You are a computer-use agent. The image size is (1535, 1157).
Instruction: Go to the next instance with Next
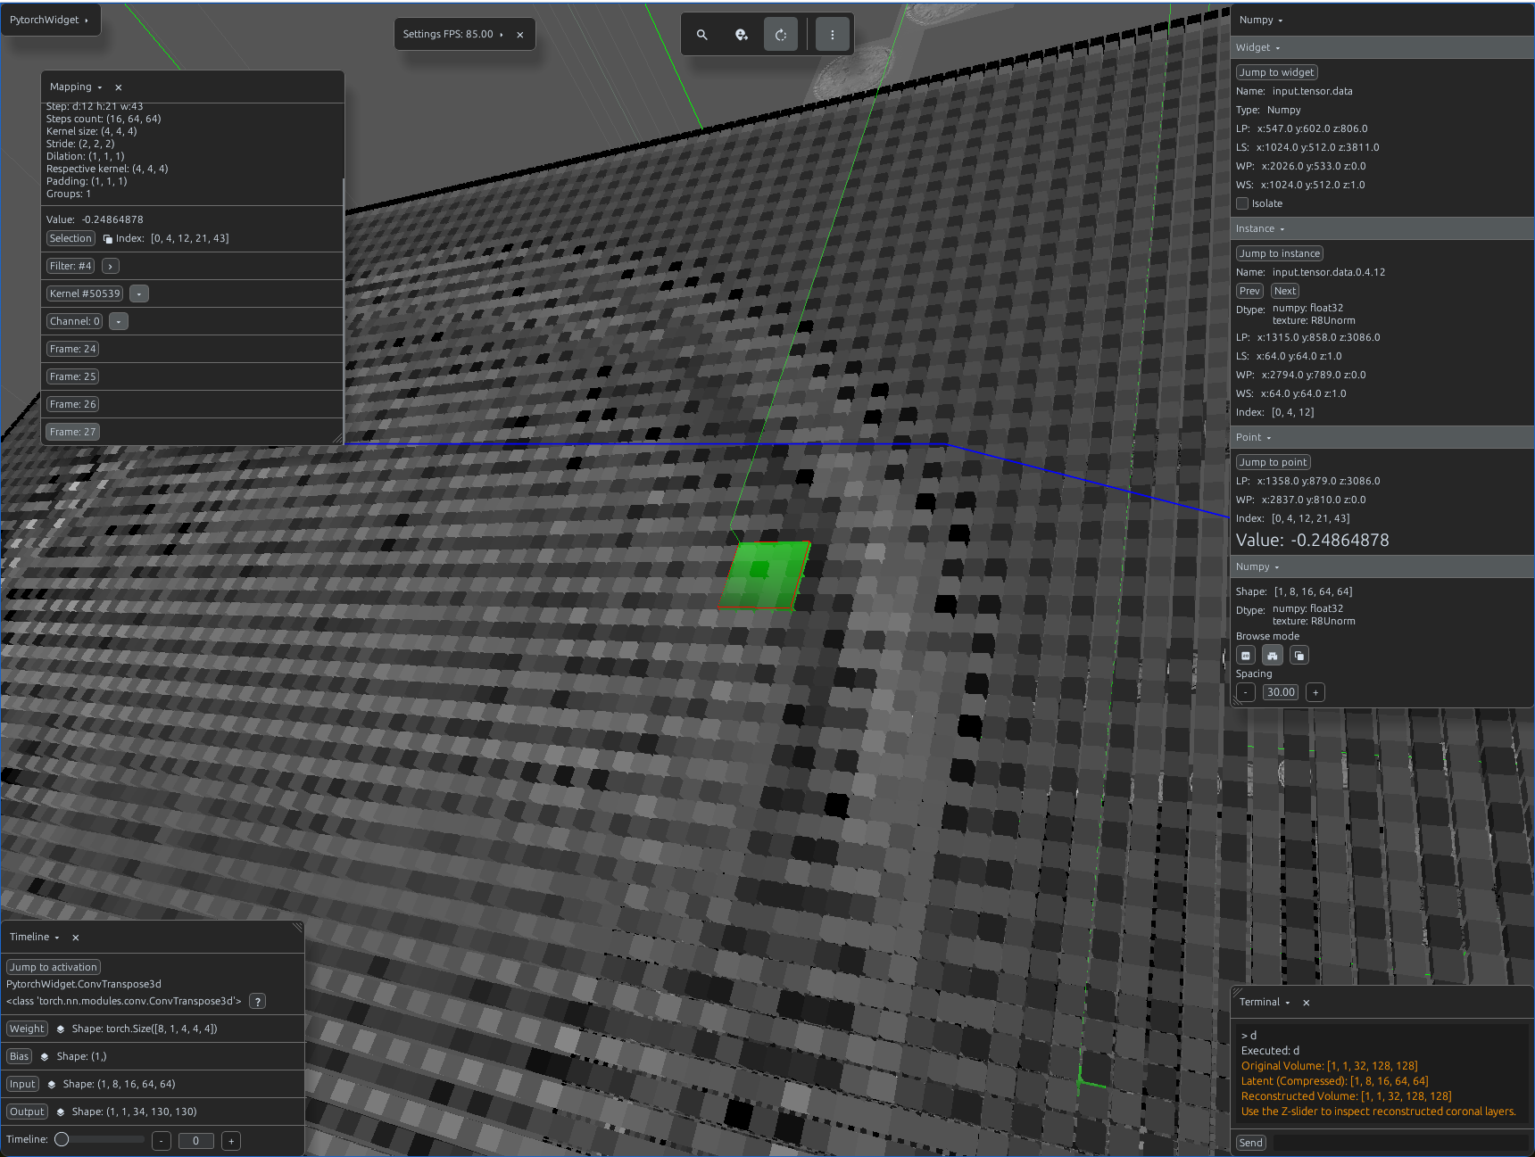(x=1285, y=291)
